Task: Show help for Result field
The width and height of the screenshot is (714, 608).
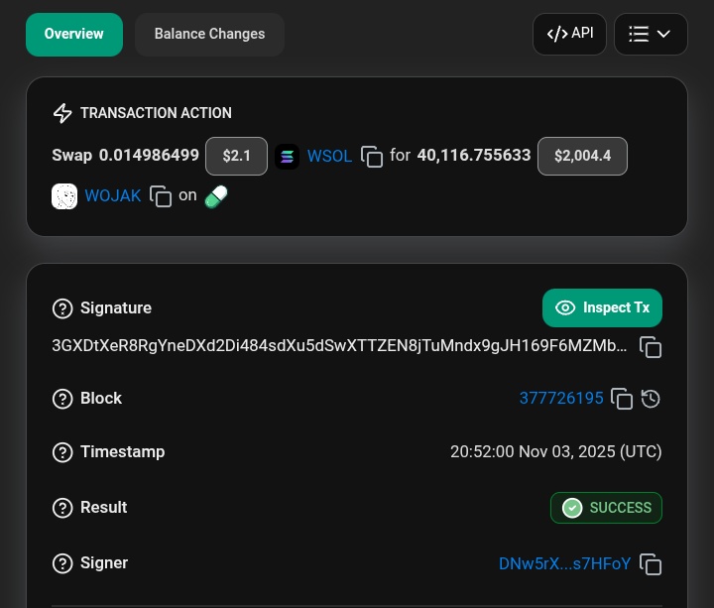Action: pyautogui.click(x=62, y=508)
